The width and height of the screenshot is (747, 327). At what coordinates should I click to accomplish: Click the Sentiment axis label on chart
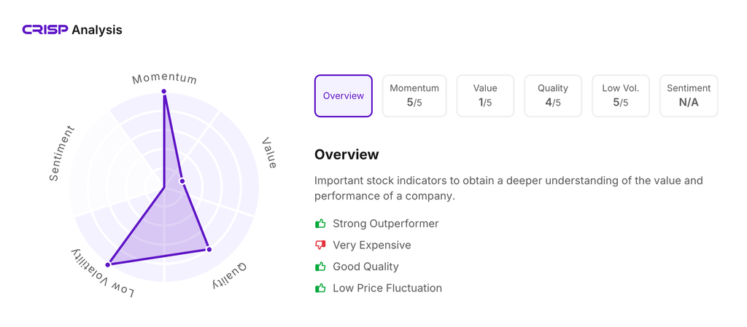(x=62, y=154)
